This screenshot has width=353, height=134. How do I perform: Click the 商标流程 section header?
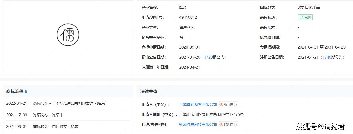click(x=15, y=92)
